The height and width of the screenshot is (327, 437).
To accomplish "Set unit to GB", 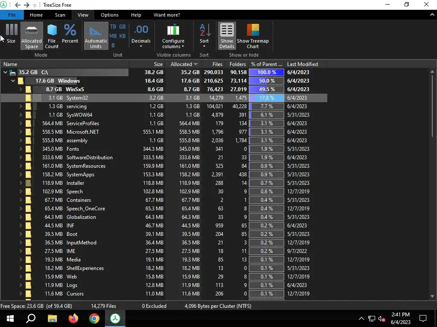I will tap(122, 27).
